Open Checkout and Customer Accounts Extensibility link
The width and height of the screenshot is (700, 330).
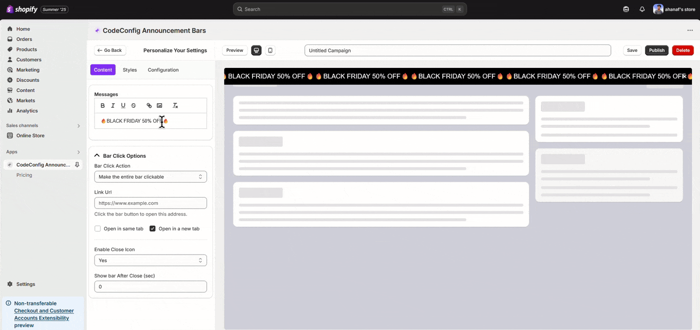tap(44, 314)
